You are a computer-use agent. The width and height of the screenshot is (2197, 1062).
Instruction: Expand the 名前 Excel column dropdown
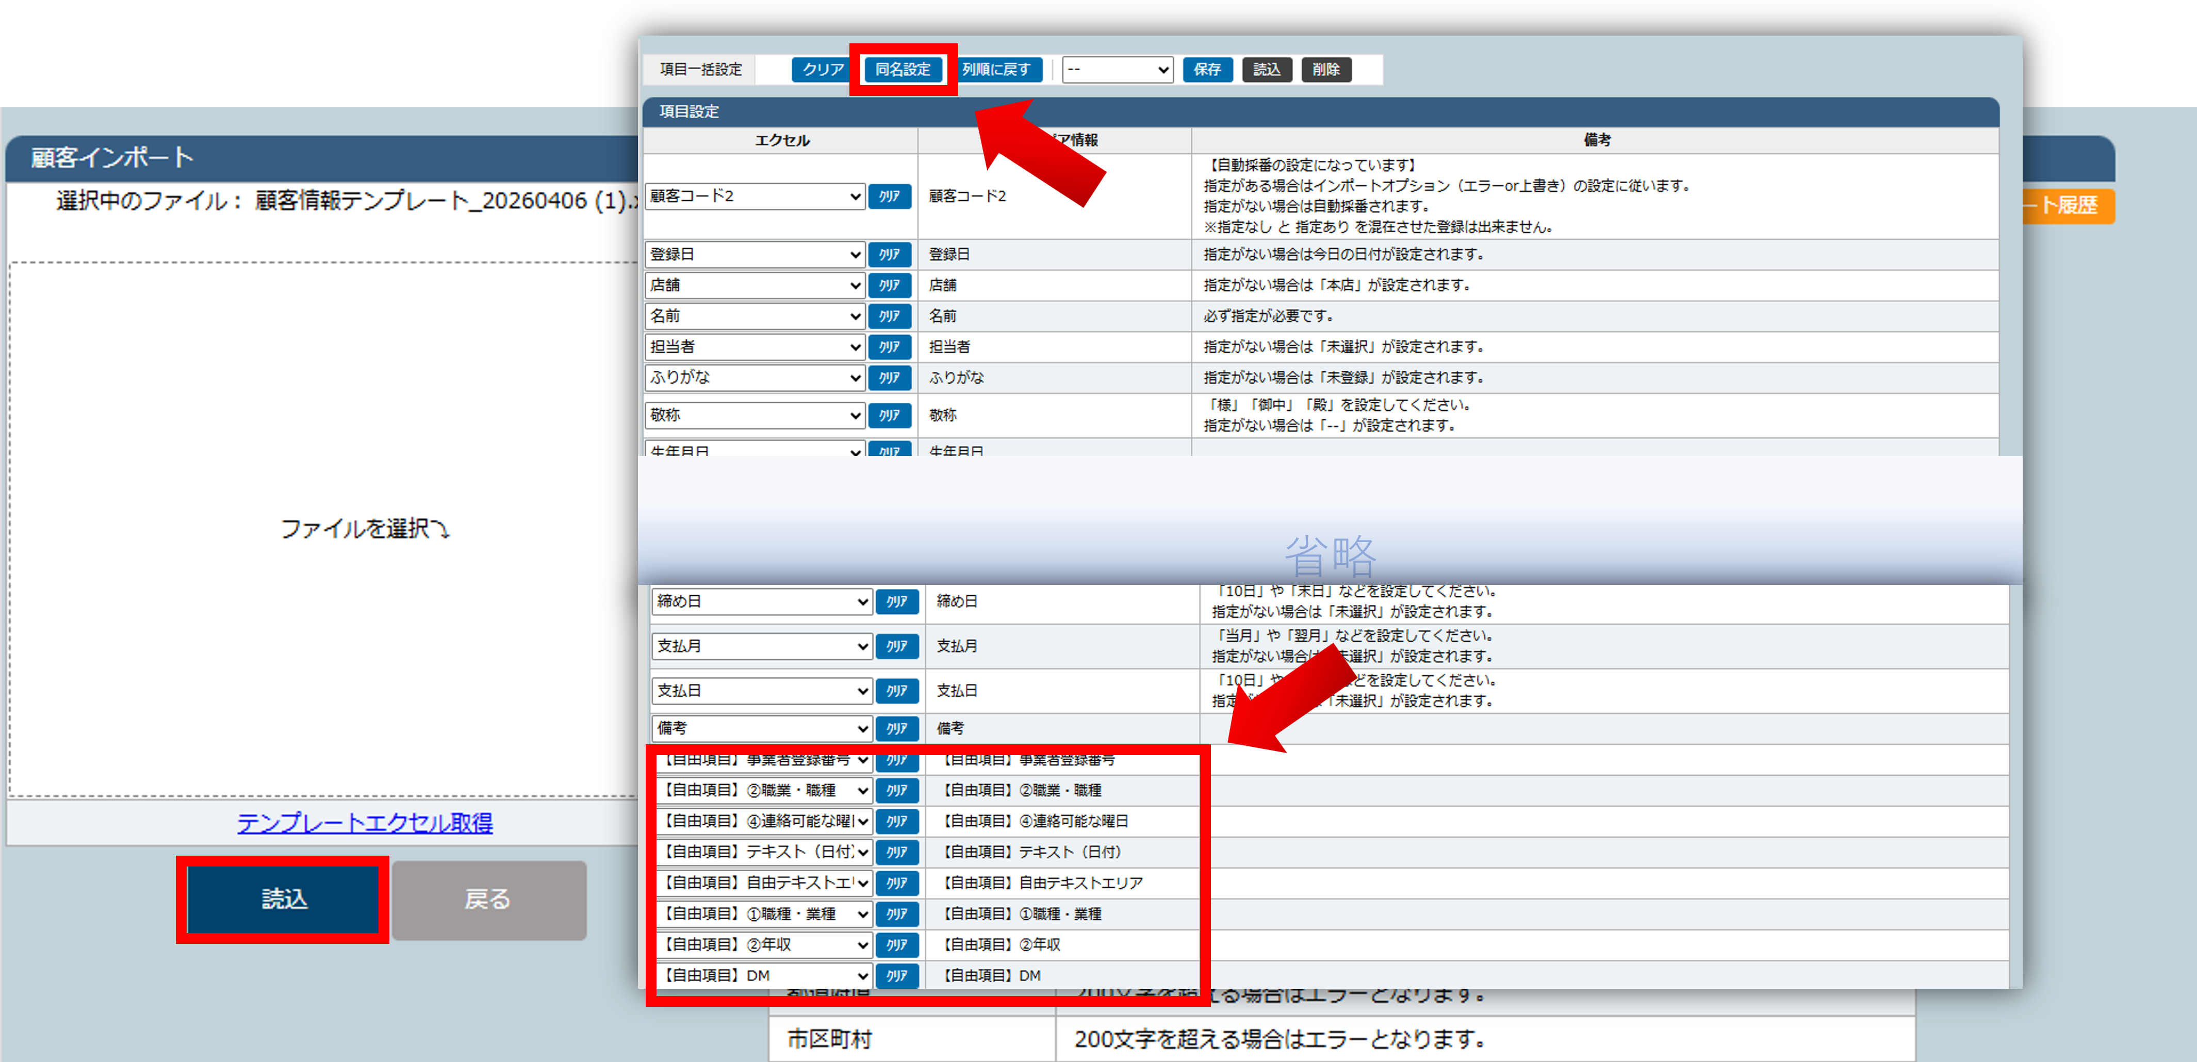point(755,316)
